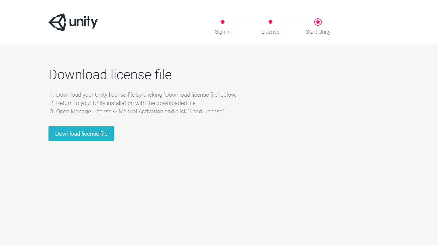Click list number 3 of the instructions
The width and height of the screenshot is (438, 245).
(52, 111)
